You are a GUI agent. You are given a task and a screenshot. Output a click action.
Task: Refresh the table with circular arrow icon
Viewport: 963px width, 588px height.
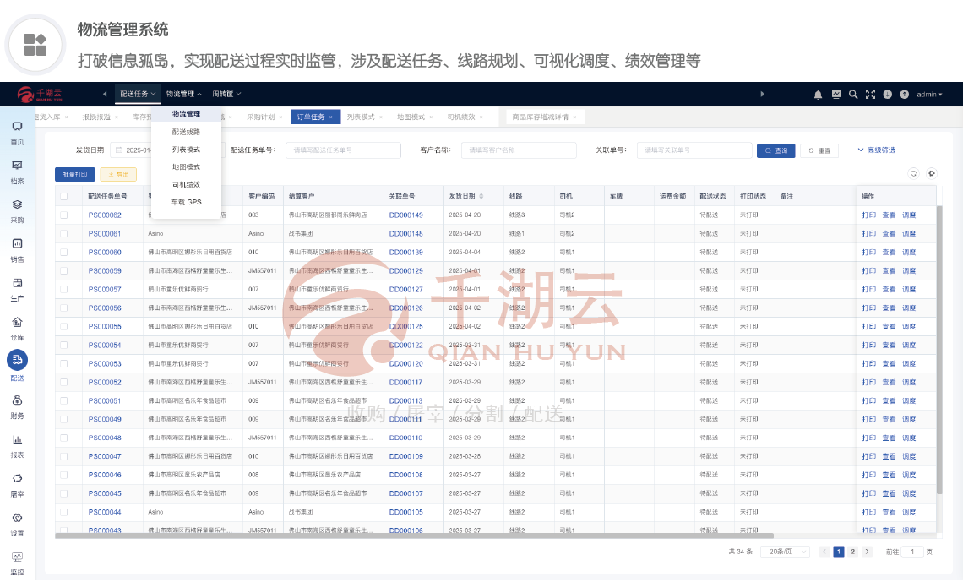(x=913, y=173)
